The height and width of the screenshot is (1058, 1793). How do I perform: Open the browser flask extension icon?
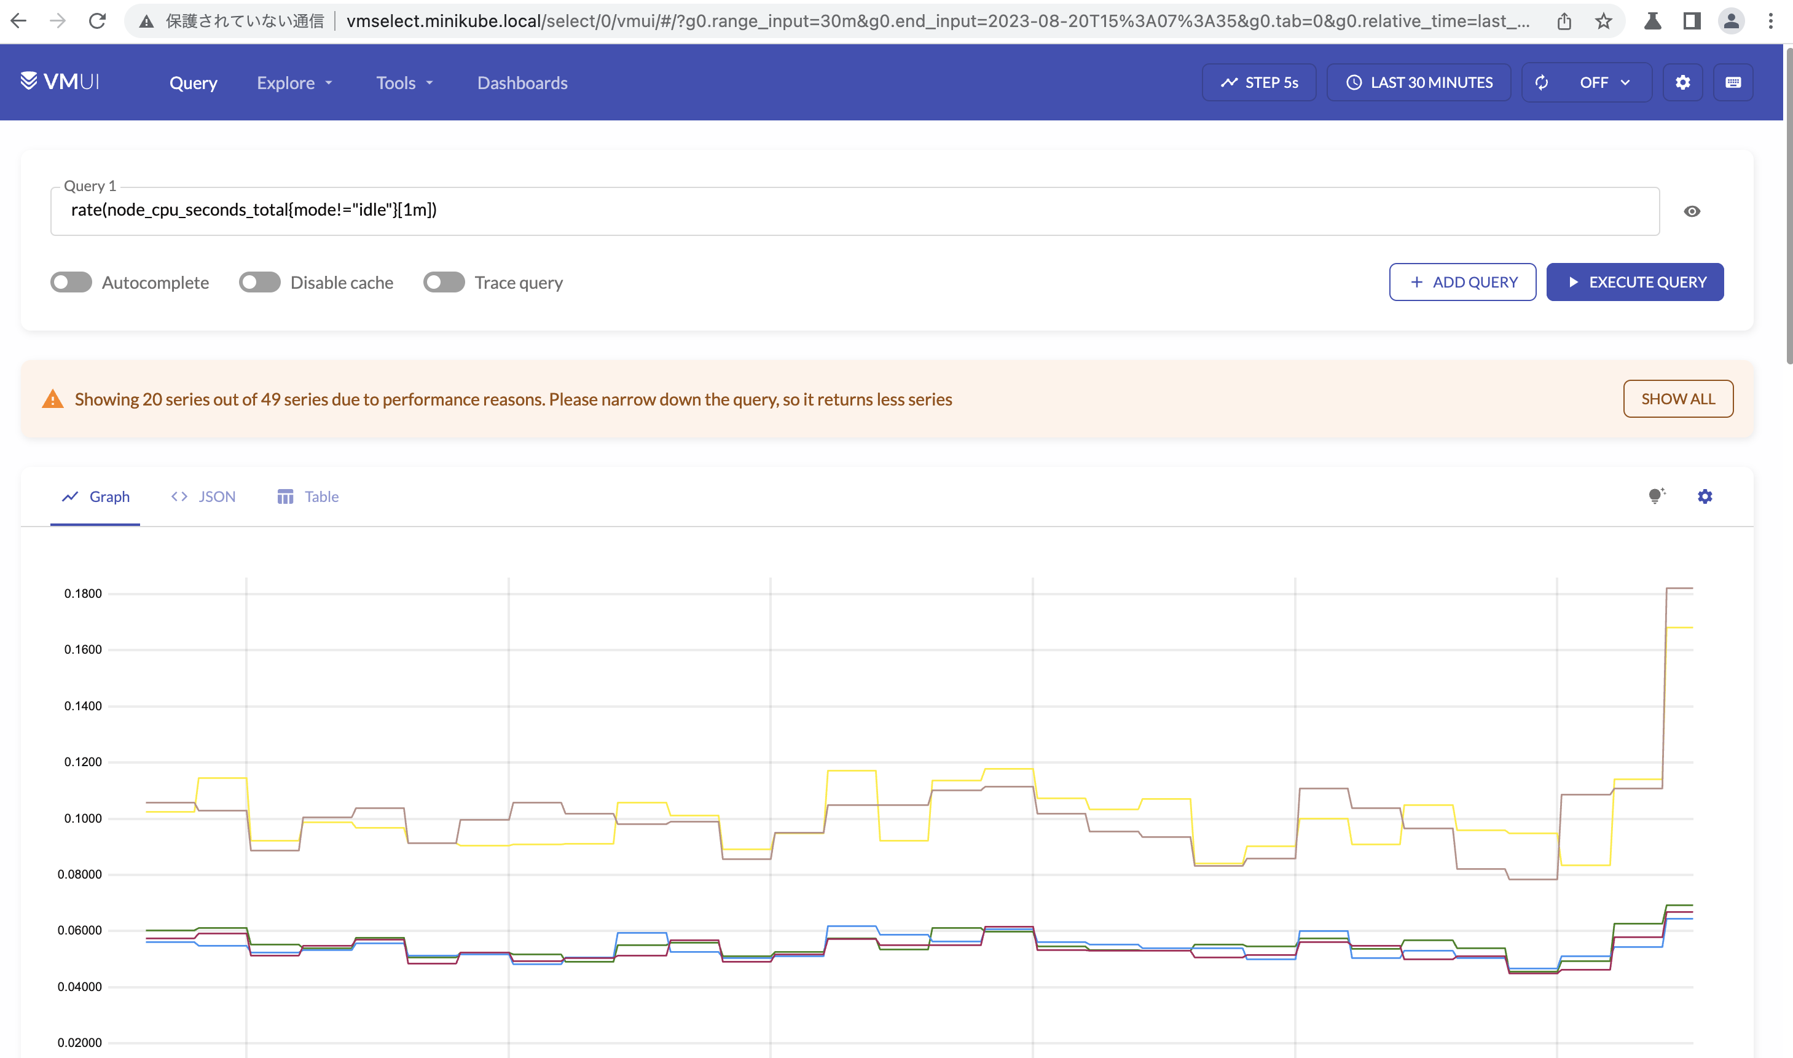(x=1652, y=22)
